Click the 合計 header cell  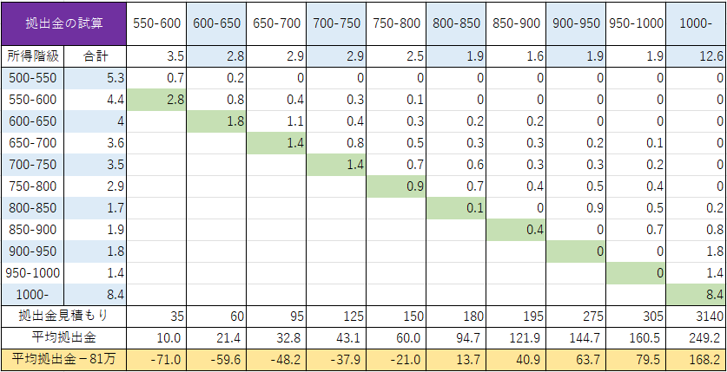[x=96, y=57]
